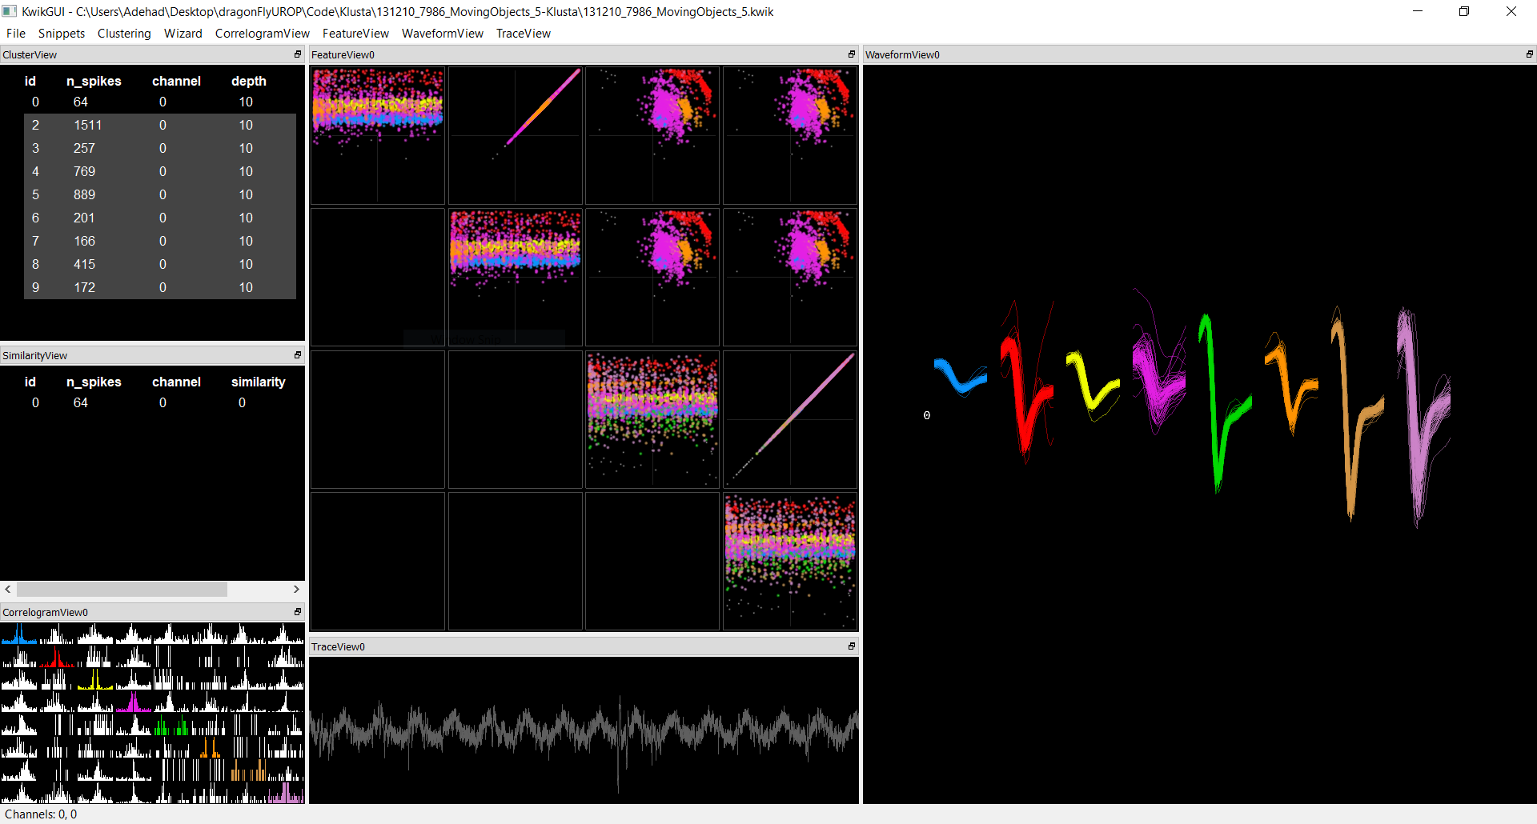
Task: Click the SimilarityView horizontal scrollbar left arrow
Action: pyautogui.click(x=8, y=589)
